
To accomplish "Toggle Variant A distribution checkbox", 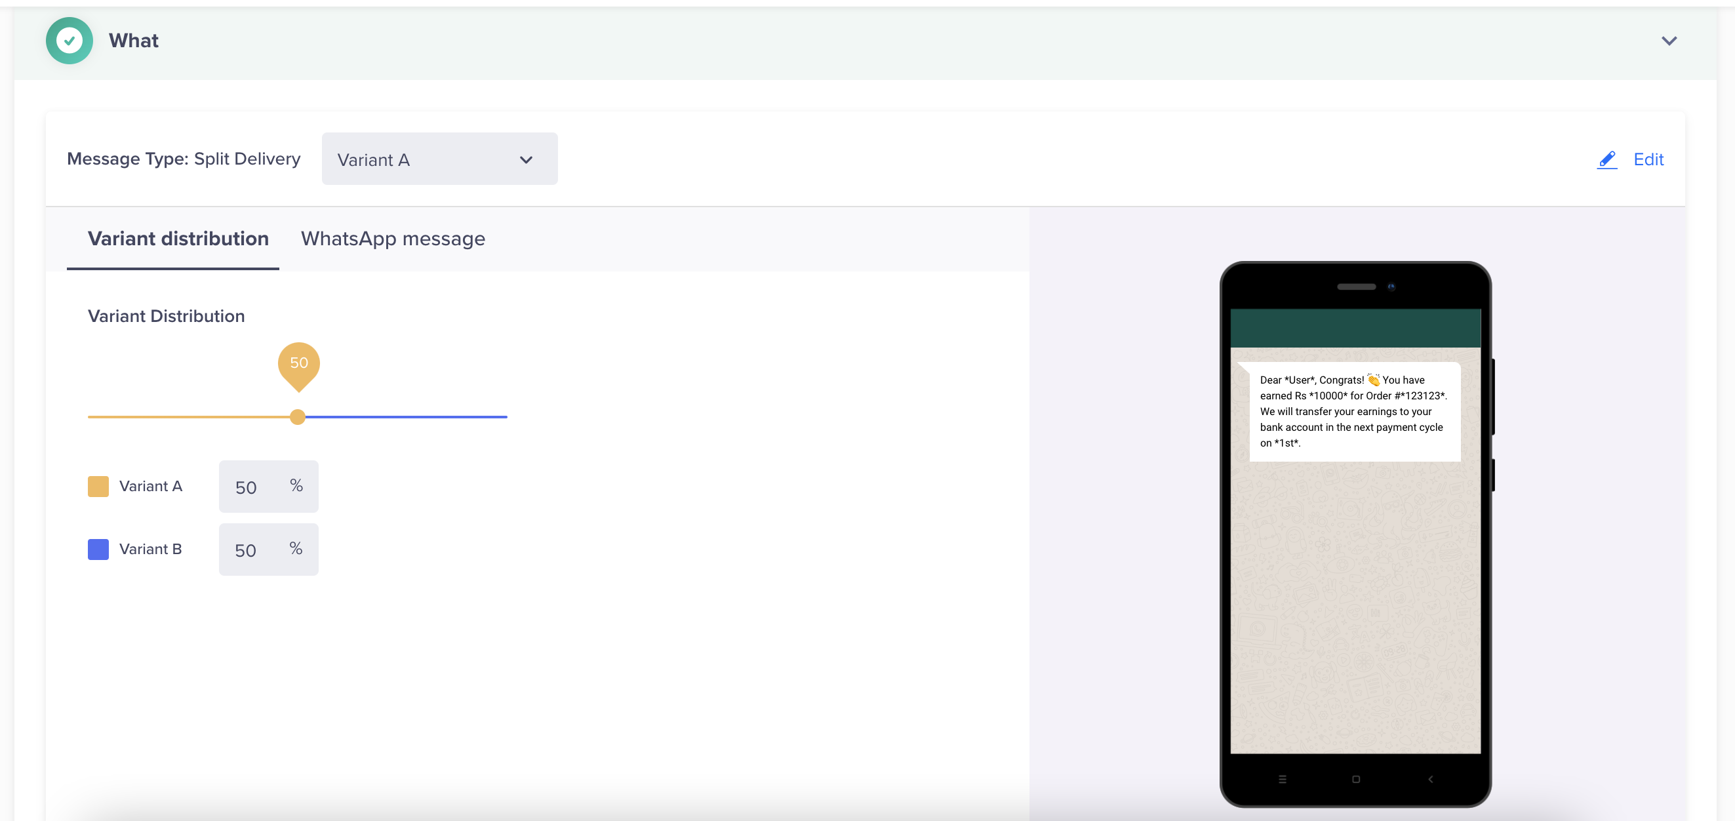I will click(97, 487).
